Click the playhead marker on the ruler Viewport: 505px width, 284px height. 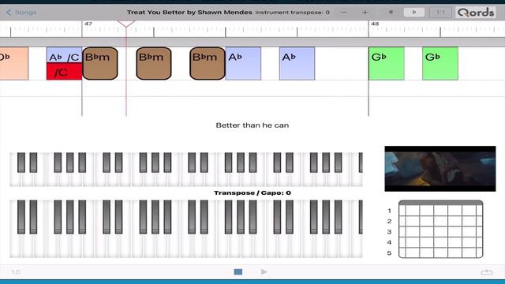(x=126, y=24)
